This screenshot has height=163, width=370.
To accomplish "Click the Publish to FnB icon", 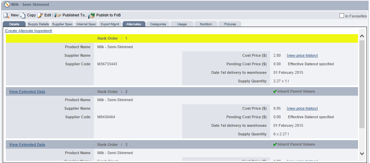I will click(92, 16).
